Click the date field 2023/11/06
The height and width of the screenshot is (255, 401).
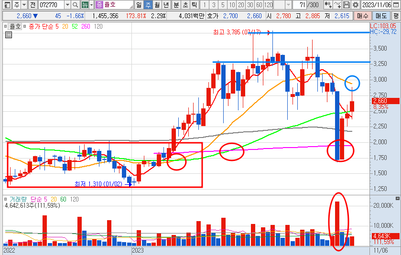coord(377,5)
